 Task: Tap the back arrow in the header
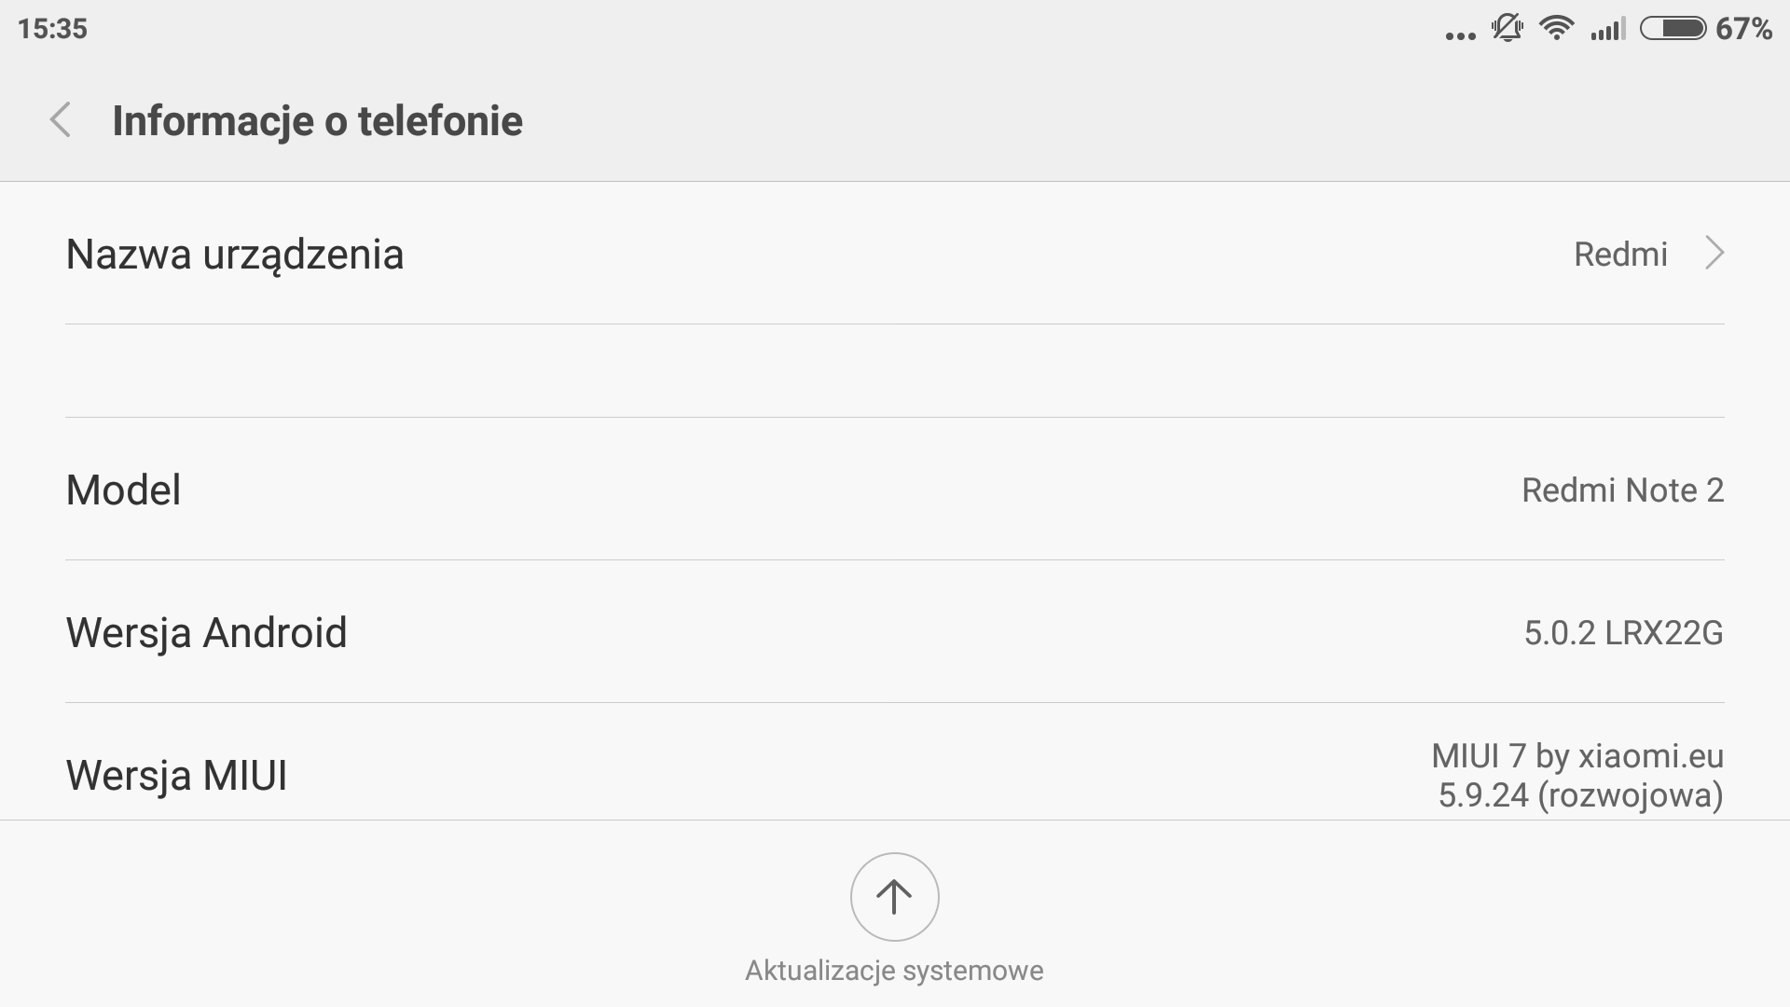point(61,120)
